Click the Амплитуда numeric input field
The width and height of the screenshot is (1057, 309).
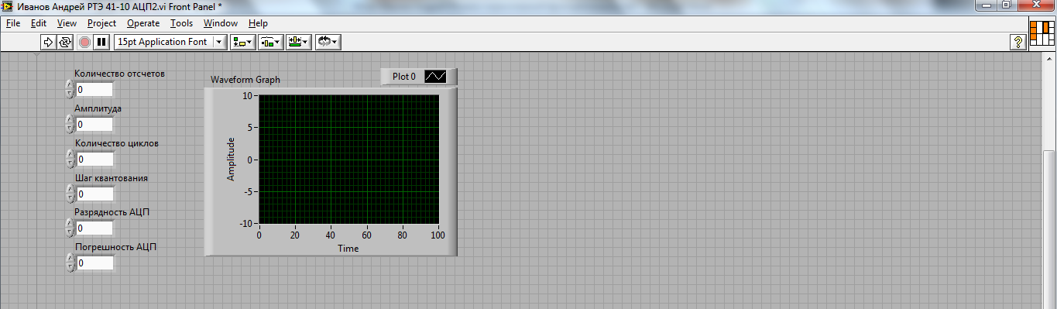tap(94, 125)
